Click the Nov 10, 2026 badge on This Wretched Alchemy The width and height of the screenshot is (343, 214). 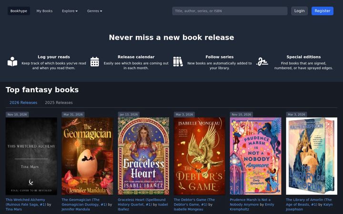[x=17, y=115]
